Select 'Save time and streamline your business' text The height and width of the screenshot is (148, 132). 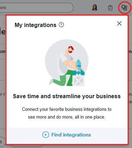tap(67, 96)
